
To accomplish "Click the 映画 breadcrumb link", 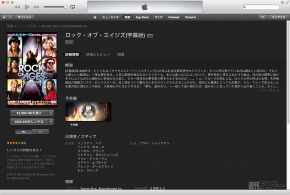I will click(10, 26).
